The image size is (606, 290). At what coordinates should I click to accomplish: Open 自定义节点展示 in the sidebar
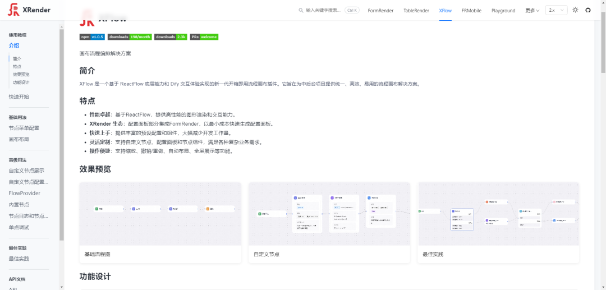(x=27, y=171)
